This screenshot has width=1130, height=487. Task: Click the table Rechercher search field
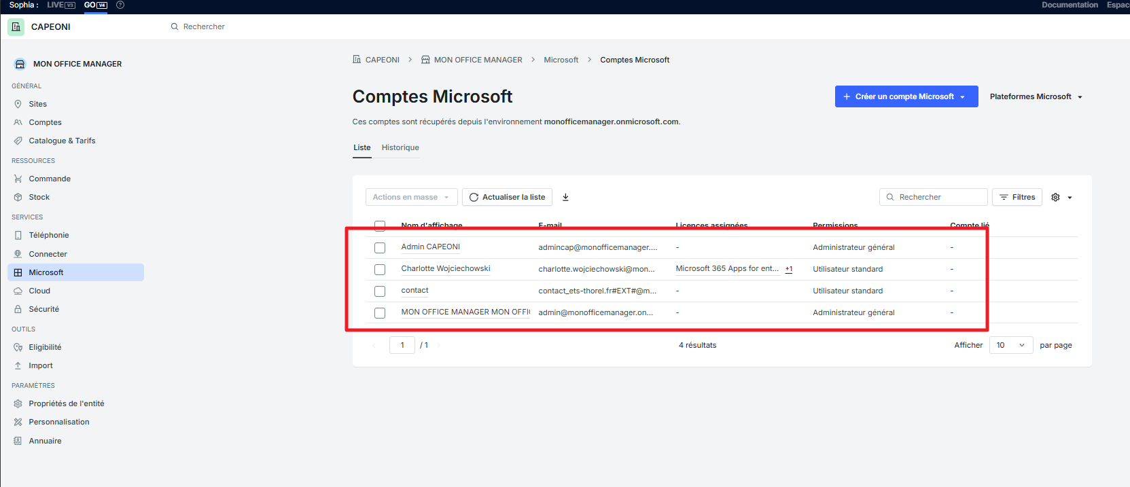(x=934, y=197)
